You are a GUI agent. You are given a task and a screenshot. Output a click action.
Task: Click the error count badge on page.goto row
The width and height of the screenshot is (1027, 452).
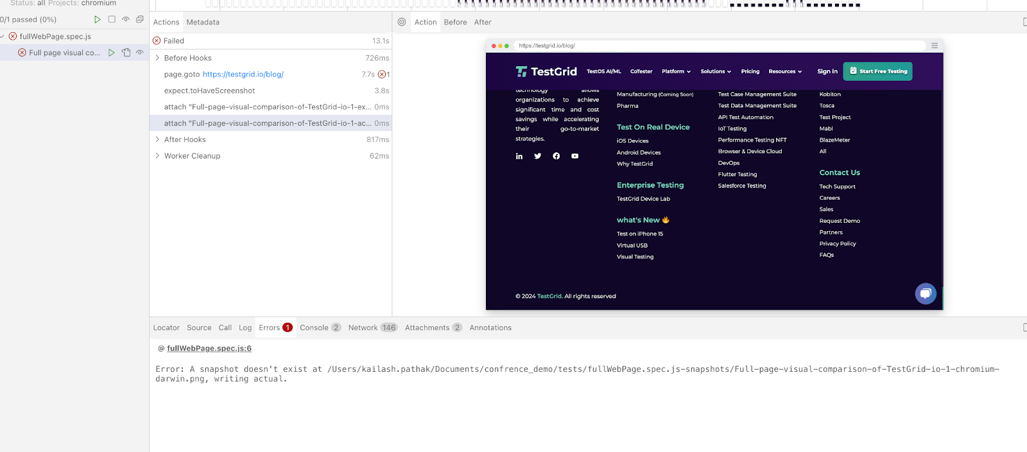pyautogui.click(x=384, y=74)
